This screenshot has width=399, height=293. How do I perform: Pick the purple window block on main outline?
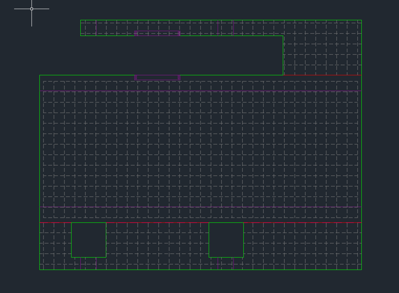coord(157,78)
